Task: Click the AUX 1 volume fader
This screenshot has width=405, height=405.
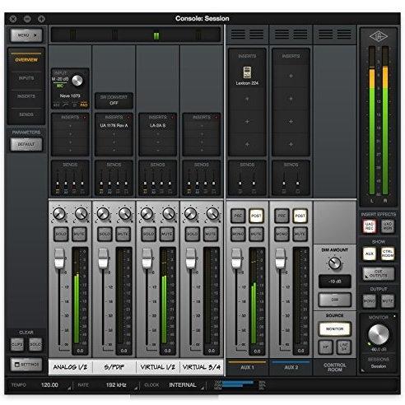Action: click(236, 258)
